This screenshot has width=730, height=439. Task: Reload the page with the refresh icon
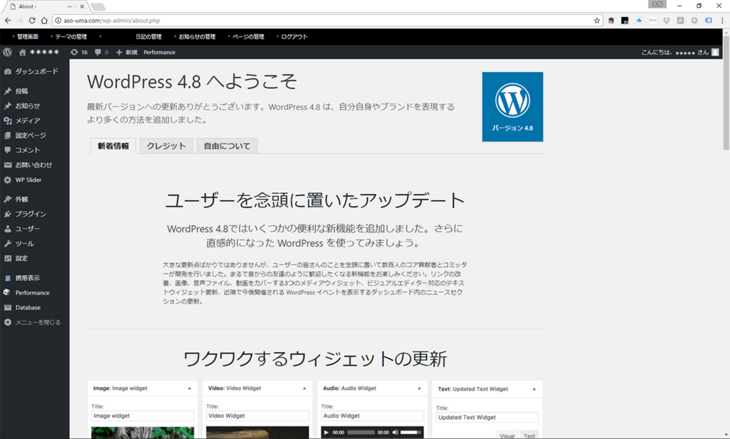(x=31, y=21)
